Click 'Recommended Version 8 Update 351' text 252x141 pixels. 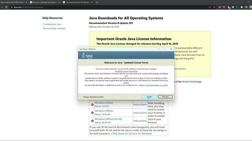[111, 23]
